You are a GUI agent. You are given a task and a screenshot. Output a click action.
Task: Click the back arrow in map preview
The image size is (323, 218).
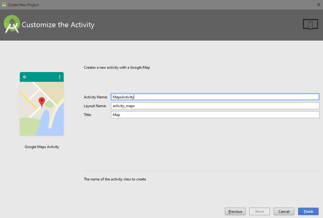[x=25, y=77]
